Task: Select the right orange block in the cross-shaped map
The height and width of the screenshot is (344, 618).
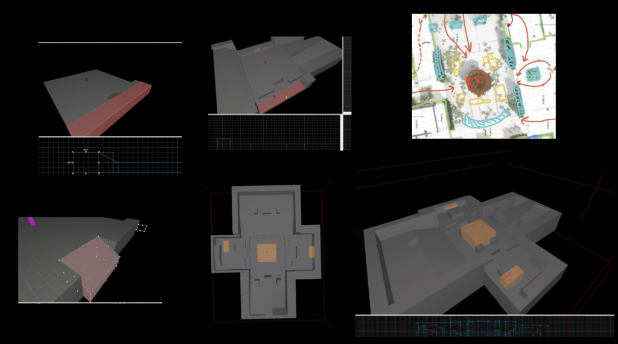Action: pos(312,252)
